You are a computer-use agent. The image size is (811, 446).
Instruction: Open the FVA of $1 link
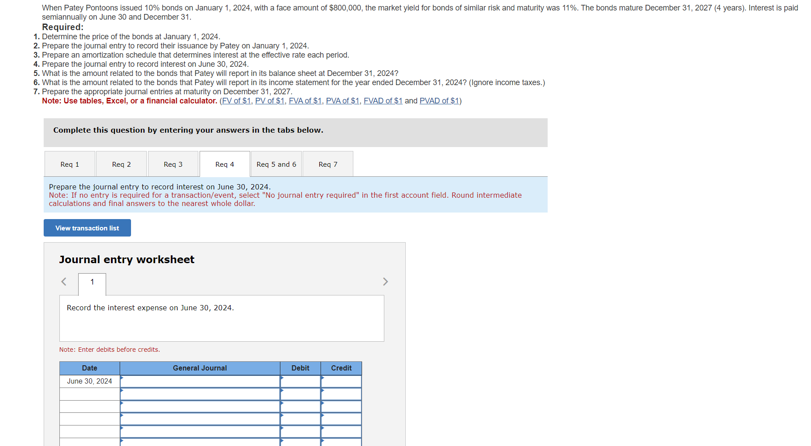[305, 101]
